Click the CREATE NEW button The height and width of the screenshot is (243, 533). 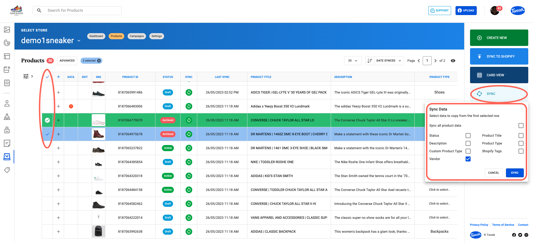[499, 38]
